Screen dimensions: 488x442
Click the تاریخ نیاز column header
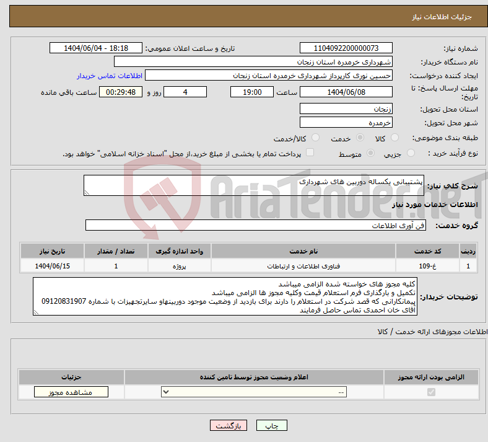[x=52, y=251]
